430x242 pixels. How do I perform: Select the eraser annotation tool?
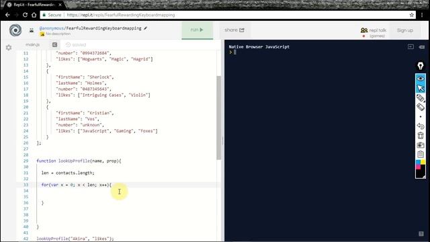421,107
